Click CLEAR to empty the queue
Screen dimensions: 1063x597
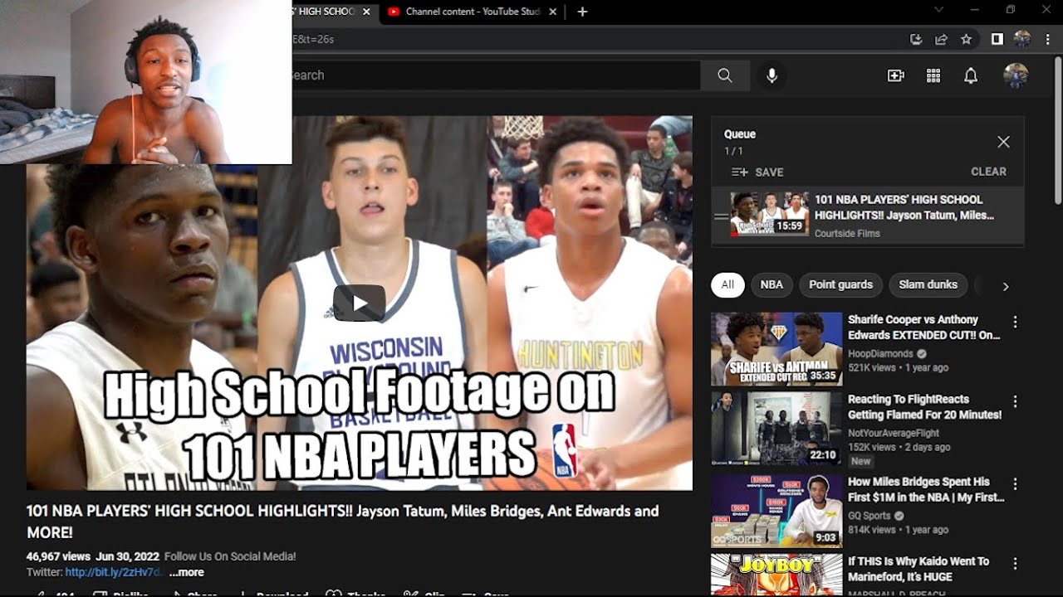[988, 172]
